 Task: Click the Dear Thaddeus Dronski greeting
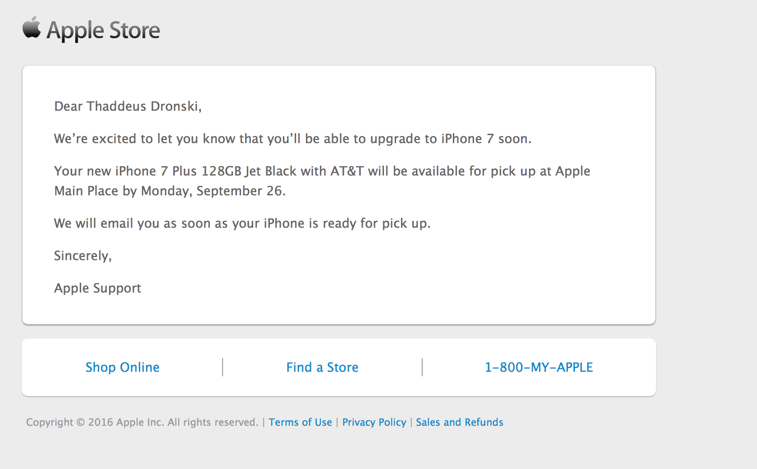click(x=128, y=106)
